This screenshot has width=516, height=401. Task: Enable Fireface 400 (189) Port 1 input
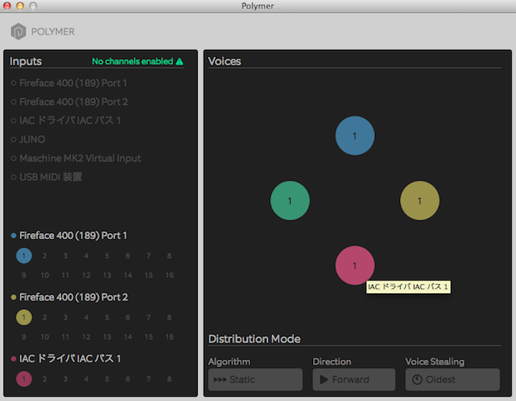tap(69, 83)
